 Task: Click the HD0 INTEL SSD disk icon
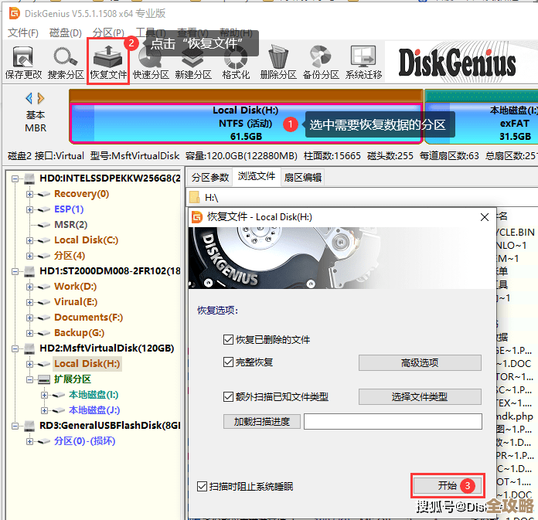point(29,178)
